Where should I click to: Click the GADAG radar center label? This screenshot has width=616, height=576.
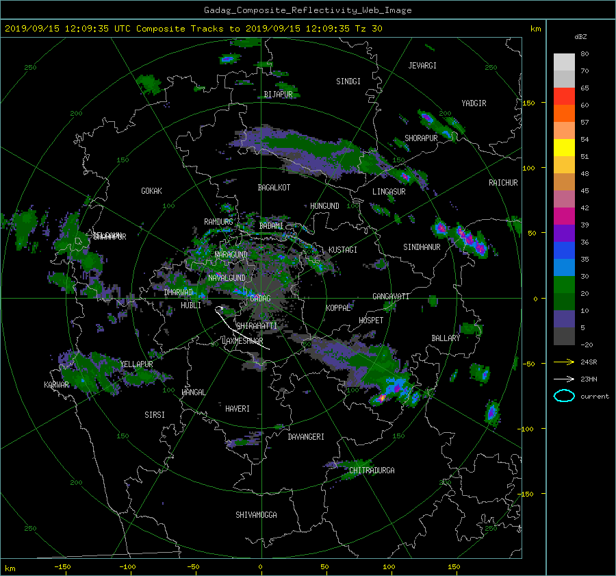[260, 299]
